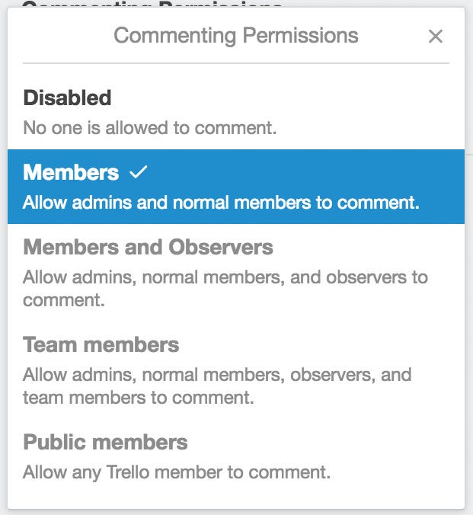
Task: Click blank space right of Team members heading
Action: 320,344
